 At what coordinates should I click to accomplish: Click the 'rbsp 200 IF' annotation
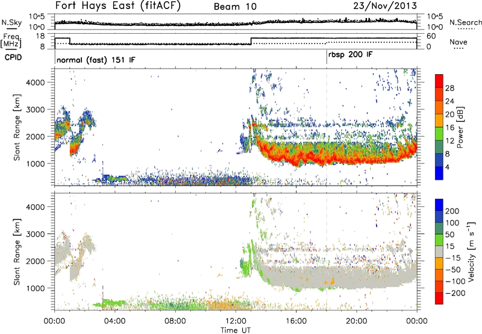[351, 55]
